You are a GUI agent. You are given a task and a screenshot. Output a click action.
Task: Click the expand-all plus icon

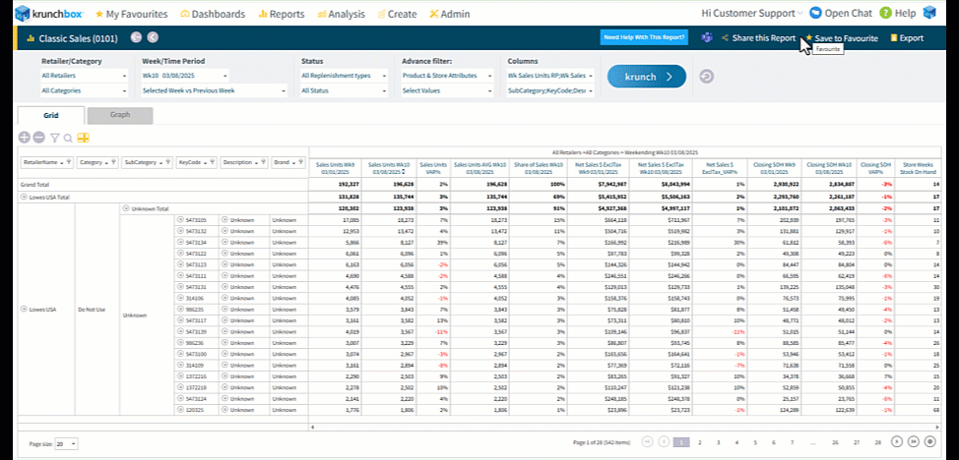tap(25, 138)
